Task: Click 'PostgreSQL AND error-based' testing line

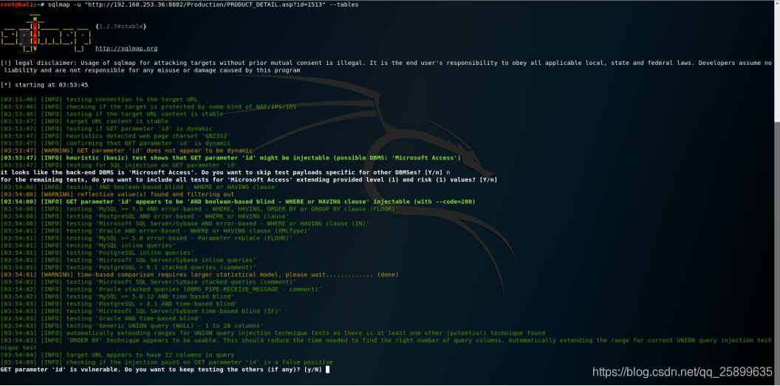Action: (x=145, y=216)
